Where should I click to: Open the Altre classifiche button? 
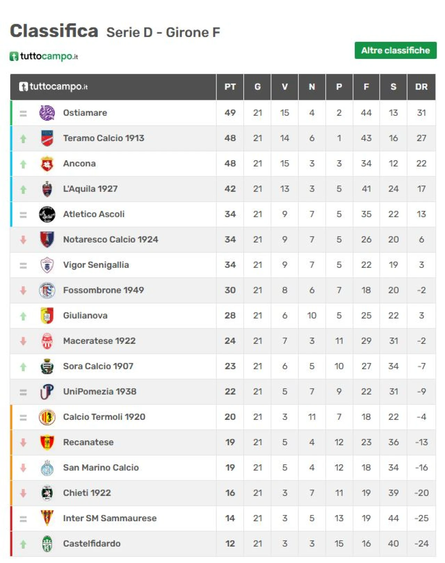coord(395,51)
